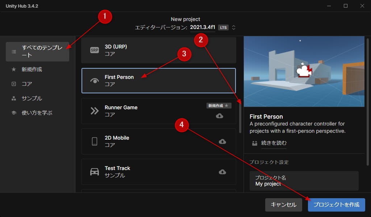Image resolution: width=371 pixels, height=217 pixels.
Task: Download the Test Track template via cloud icon
Action: tap(222, 172)
